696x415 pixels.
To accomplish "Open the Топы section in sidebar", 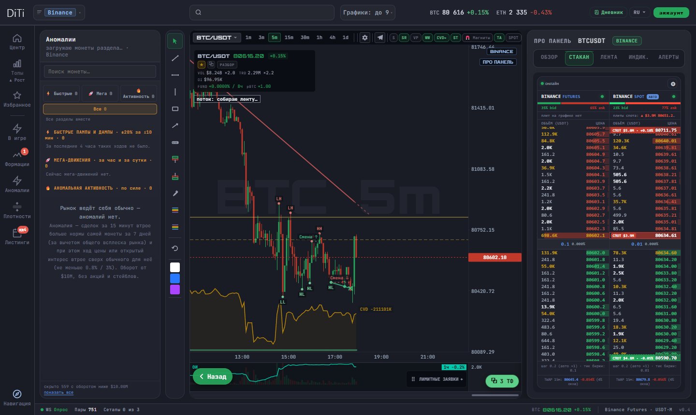I will tap(17, 70).
